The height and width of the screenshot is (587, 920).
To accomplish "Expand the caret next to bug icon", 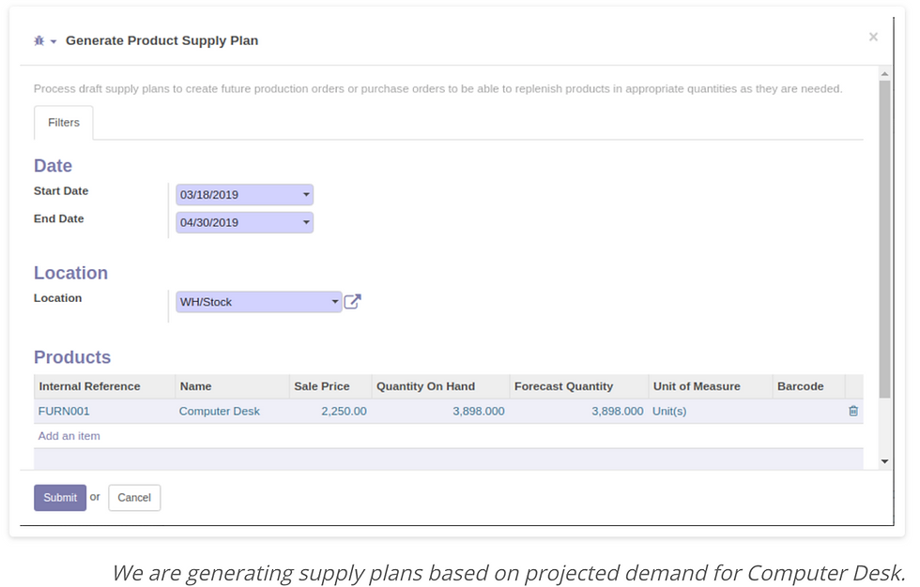I will click(54, 41).
